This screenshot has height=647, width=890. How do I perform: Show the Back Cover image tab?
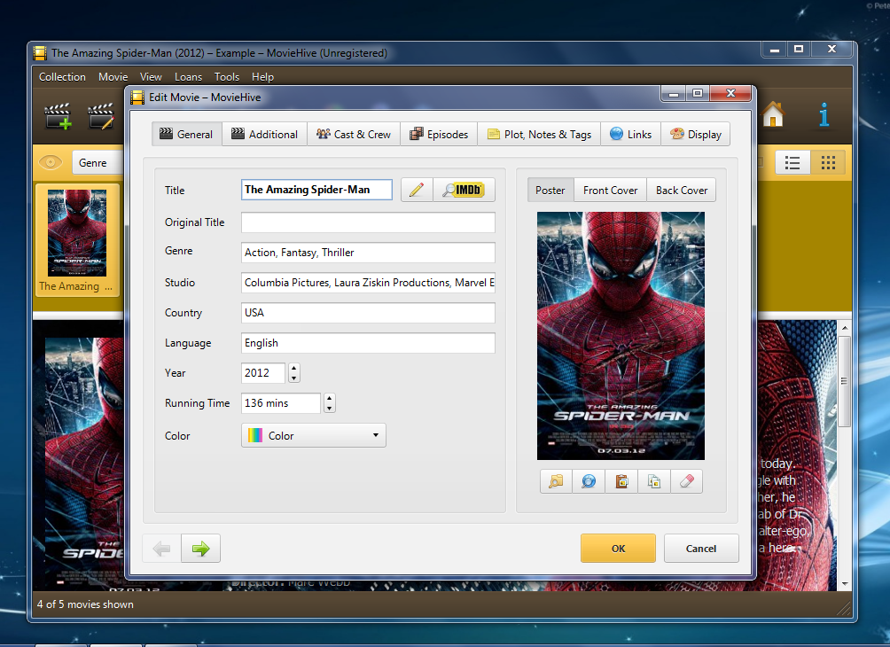point(682,191)
